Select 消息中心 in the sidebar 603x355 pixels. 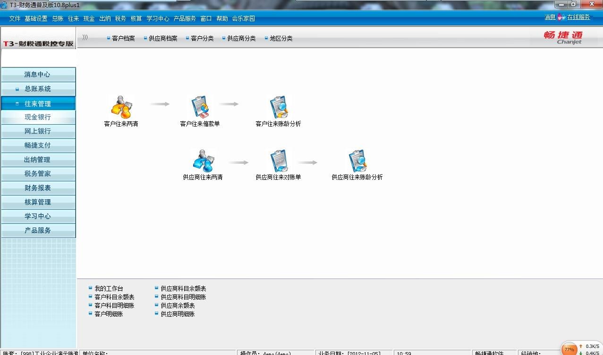point(38,75)
